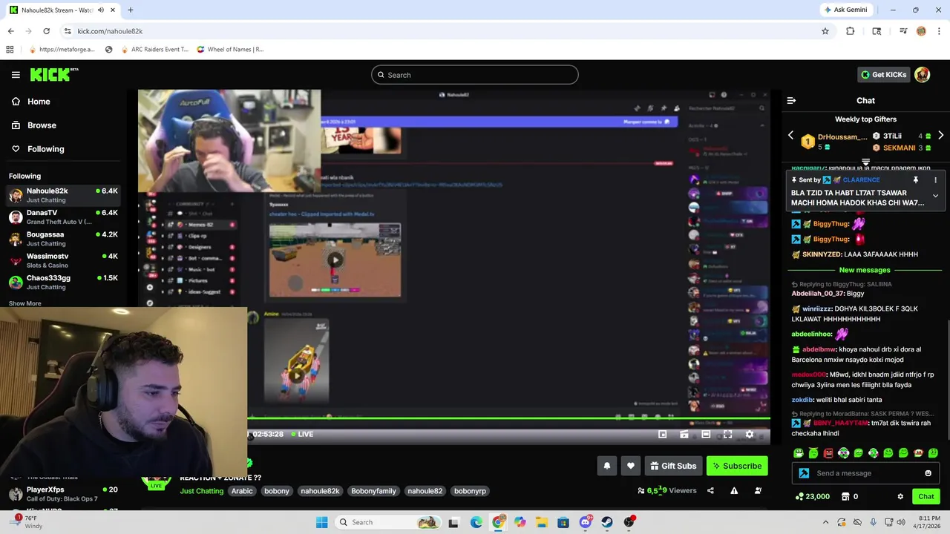
Task: Open the video player settings gear
Action: [x=750, y=435]
